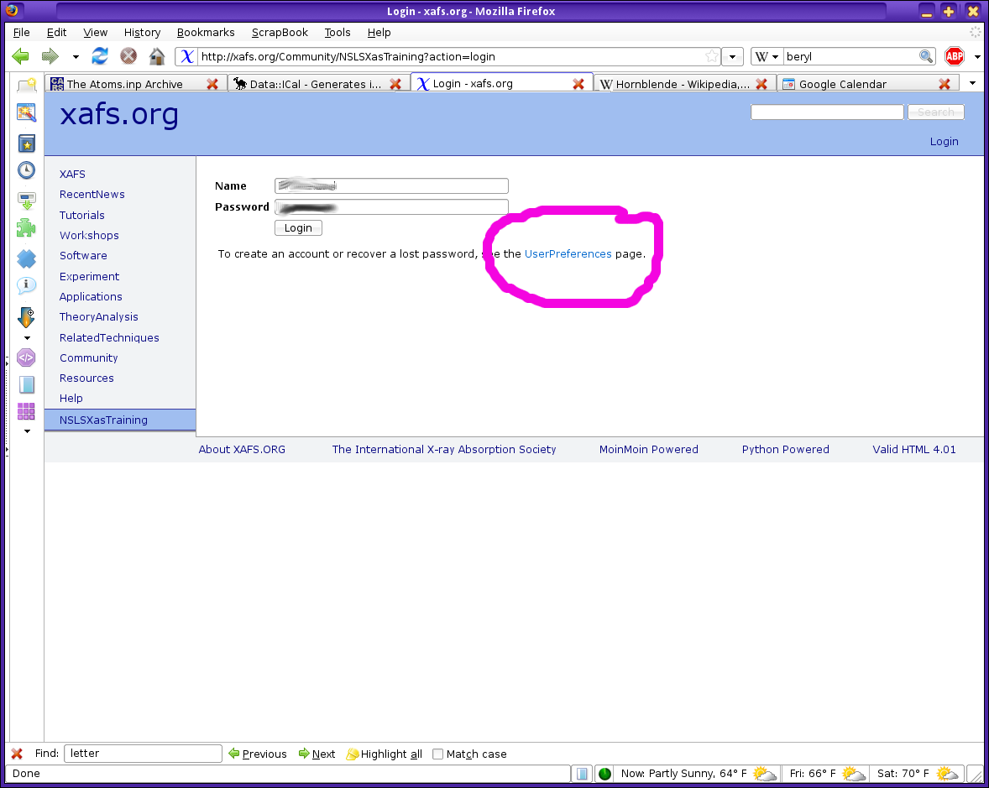Follow the UserPreferences link

pos(568,253)
